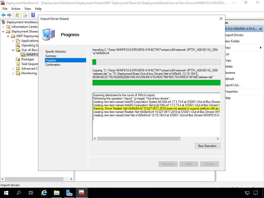Click the file copying progress bar
This screenshot has width=264, height=198.
156,83
